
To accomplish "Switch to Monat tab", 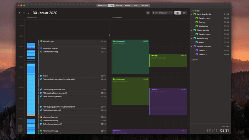I will point(127,5).
